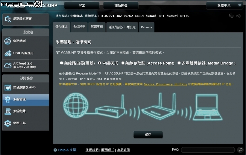Switch to the 運作模式 tab
246x155 pixels.
(61, 27)
